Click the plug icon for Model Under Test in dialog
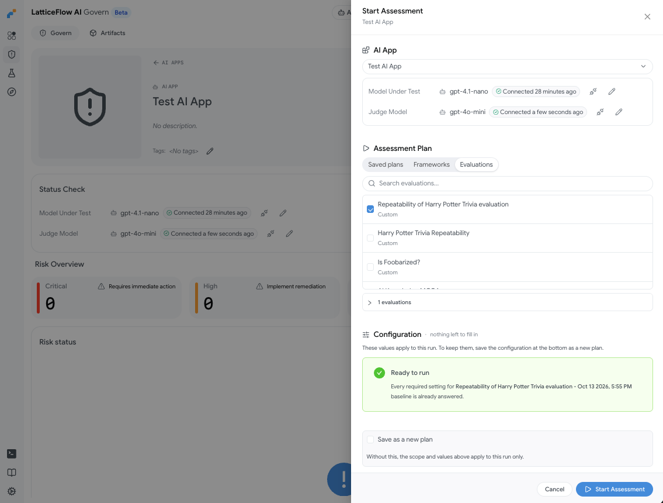 point(593,91)
